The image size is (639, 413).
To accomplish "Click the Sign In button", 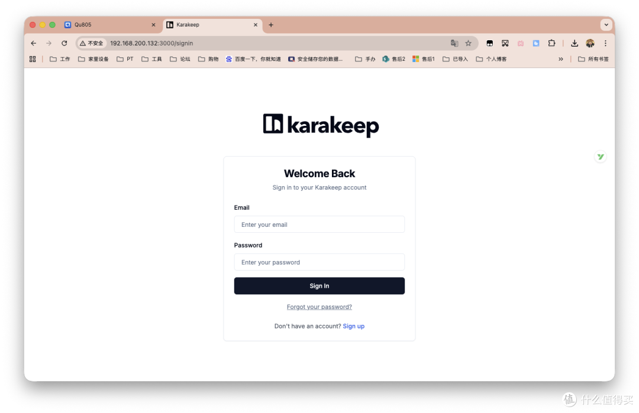I will [319, 285].
